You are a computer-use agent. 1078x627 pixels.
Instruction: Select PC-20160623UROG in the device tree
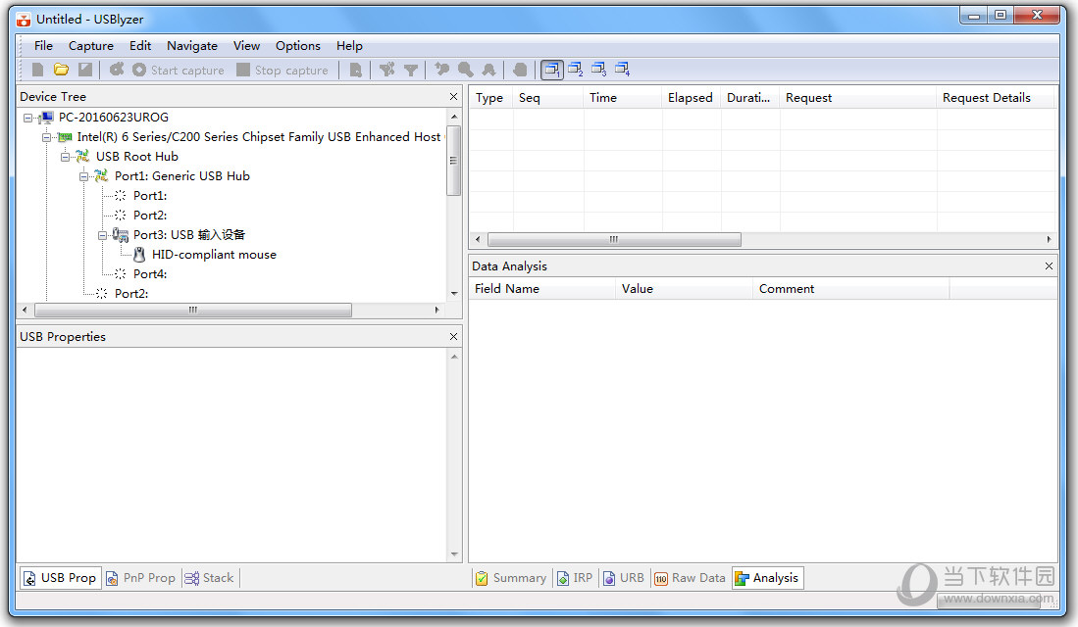pyautogui.click(x=114, y=118)
